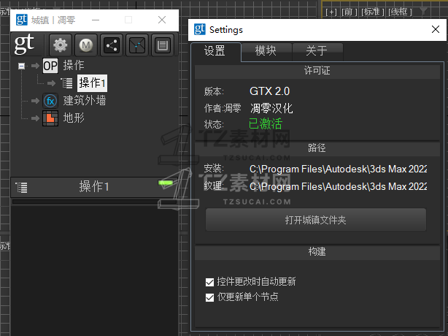Select the 建筑外墙 tree item
448x336 pixels.
[x=85, y=100]
